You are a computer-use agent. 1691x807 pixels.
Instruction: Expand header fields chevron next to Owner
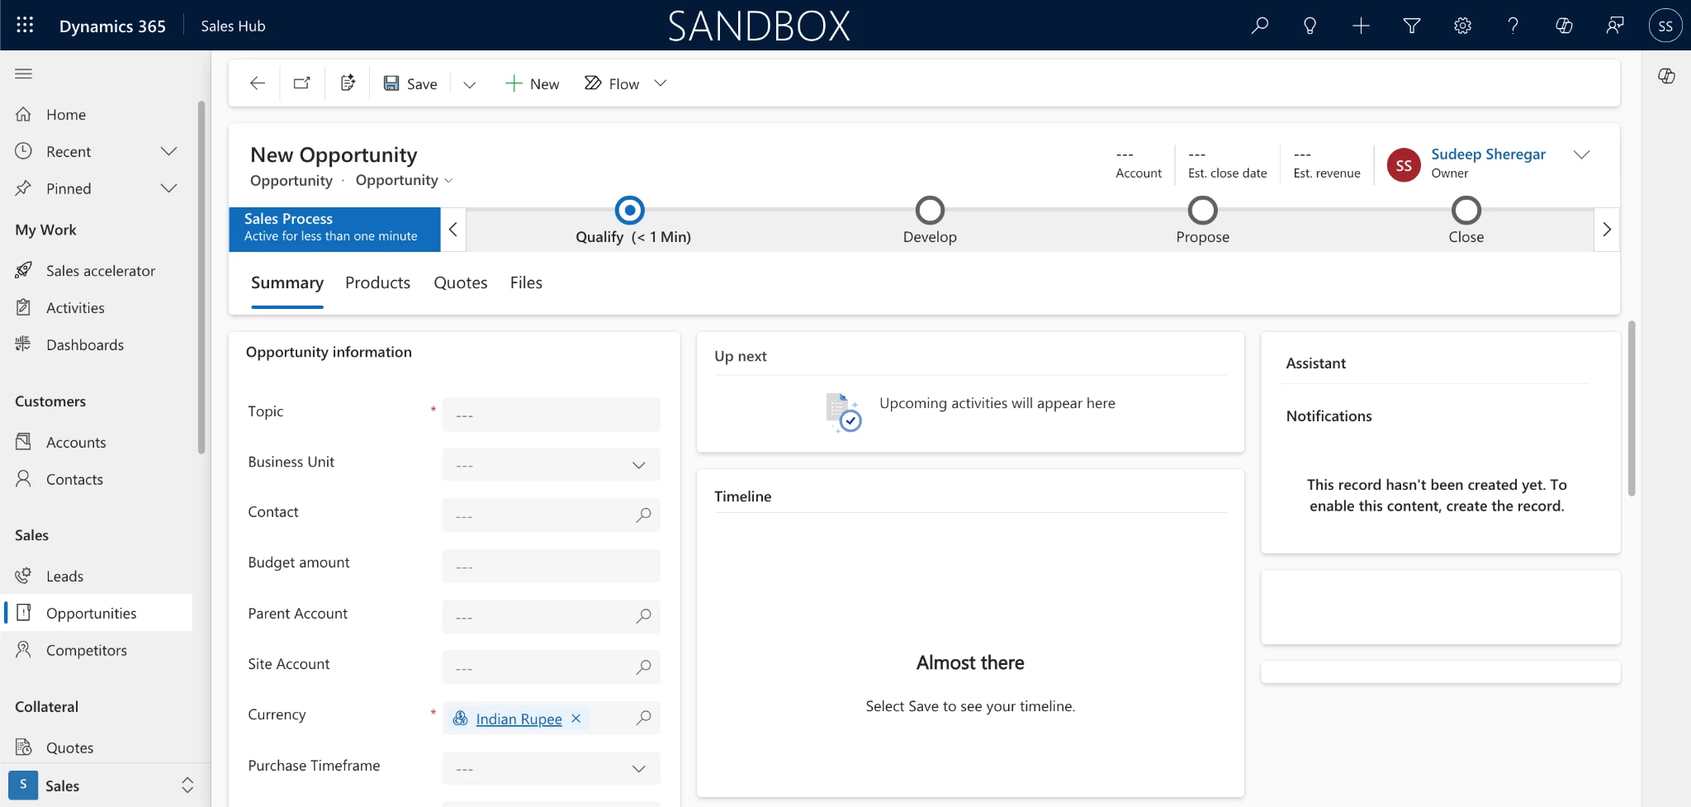1581,155
